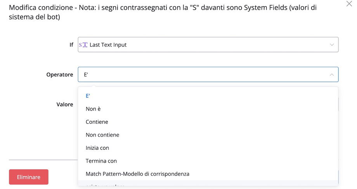357x189 pixels.
Task: Select the 'Inizia con' operator
Action: point(97,148)
